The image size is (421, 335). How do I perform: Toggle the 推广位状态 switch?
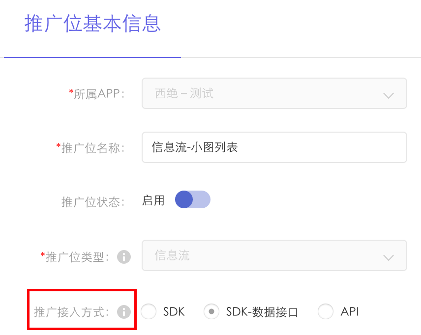192,199
